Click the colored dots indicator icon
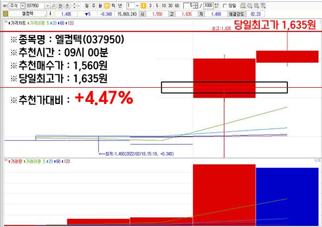 (217, 6)
